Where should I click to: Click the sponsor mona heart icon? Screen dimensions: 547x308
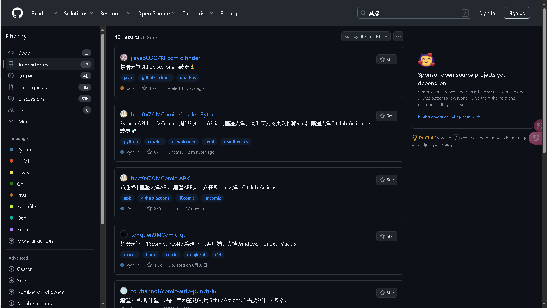click(x=426, y=60)
